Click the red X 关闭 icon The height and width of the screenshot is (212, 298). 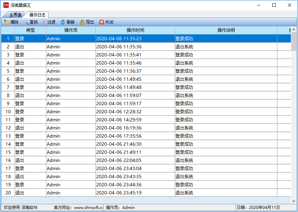tap(102, 22)
